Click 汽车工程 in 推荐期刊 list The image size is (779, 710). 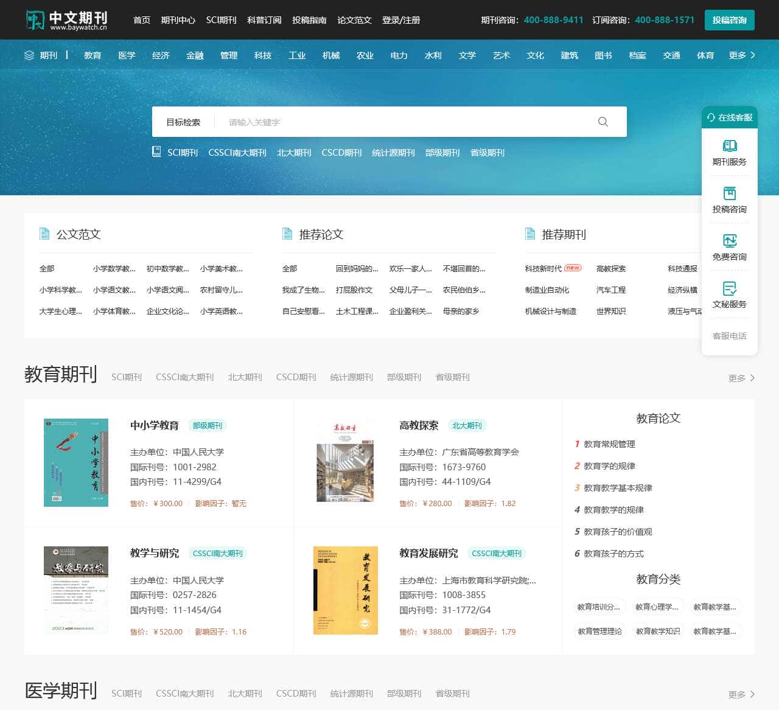(x=611, y=290)
